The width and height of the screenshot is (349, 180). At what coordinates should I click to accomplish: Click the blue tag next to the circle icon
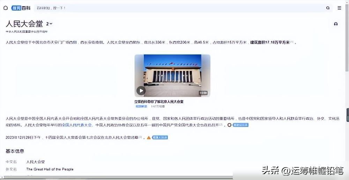(x=240, y=125)
